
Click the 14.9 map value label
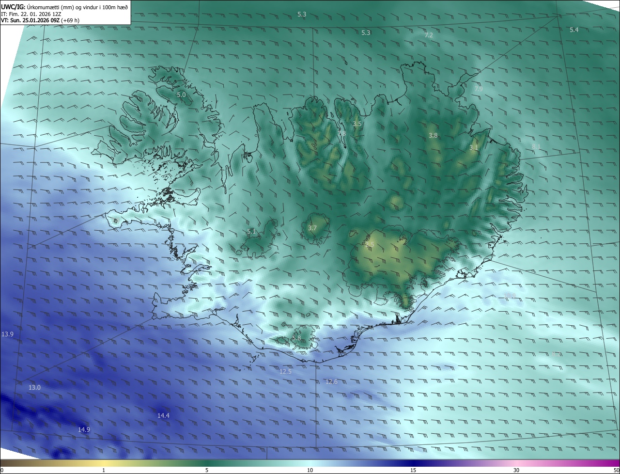[x=84, y=430]
